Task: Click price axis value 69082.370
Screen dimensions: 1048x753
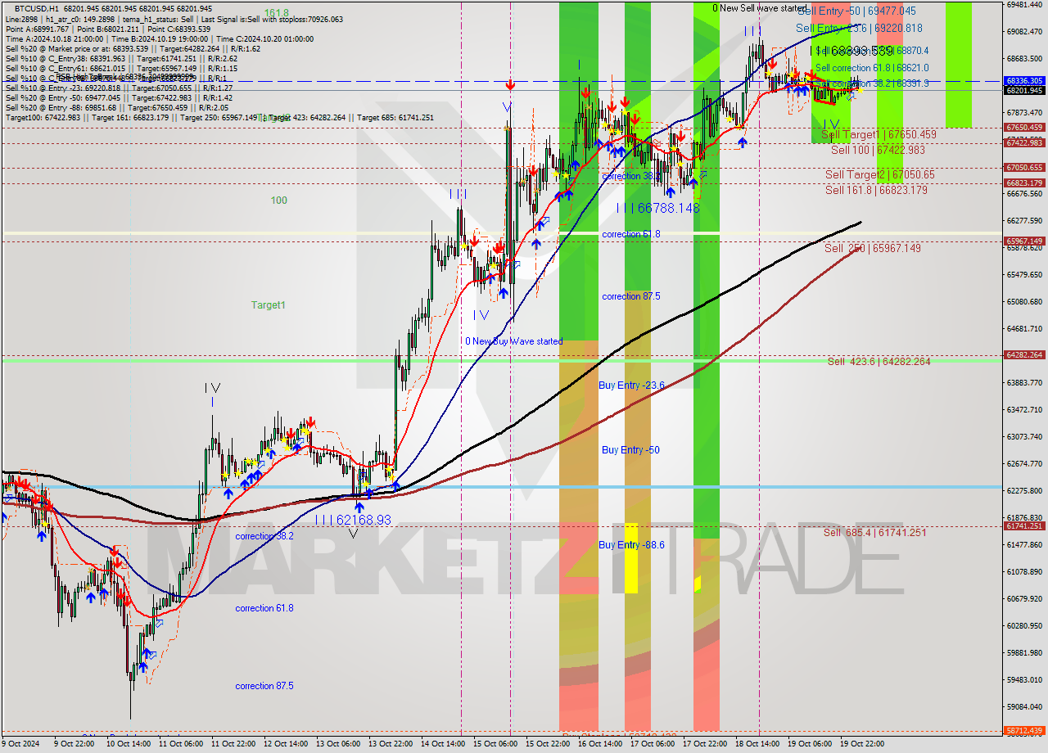Action: click(1024, 32)
